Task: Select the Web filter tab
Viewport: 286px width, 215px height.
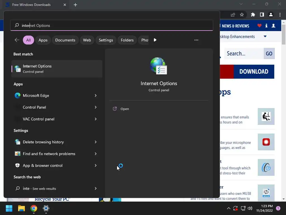Action: (87, 40)
